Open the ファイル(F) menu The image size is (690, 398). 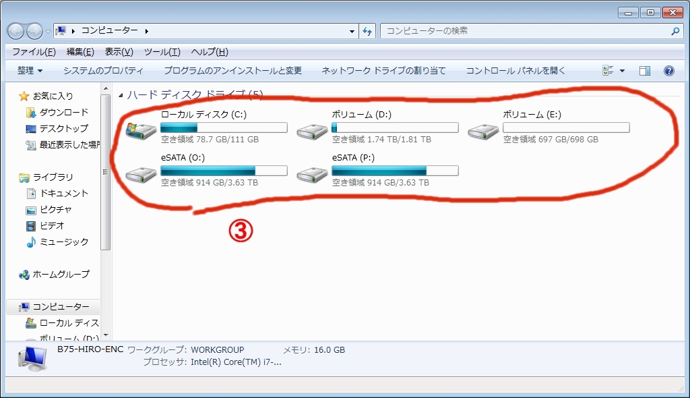[x=34, y=52]
